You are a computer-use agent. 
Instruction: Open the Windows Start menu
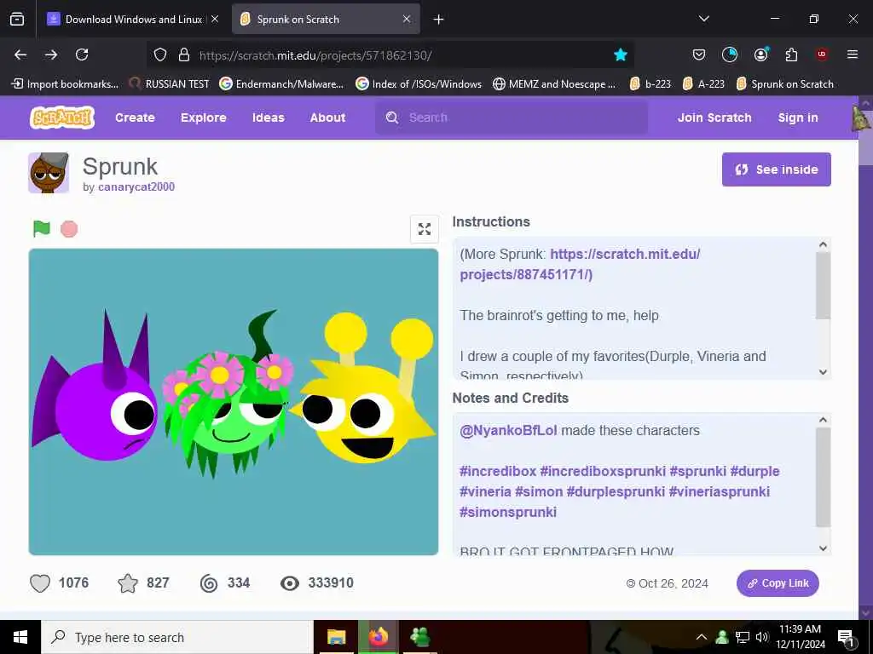pos(20,637)
